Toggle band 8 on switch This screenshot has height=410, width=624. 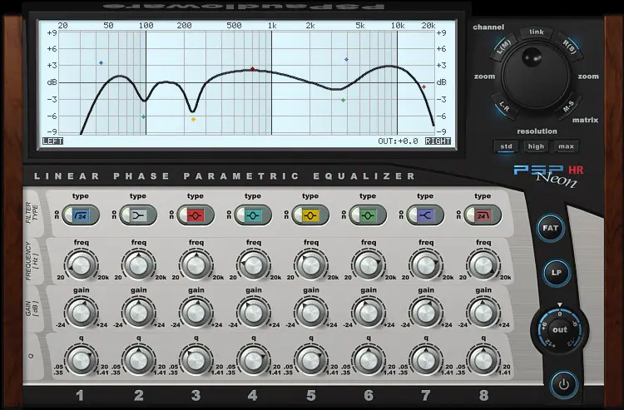[x=469, y=215]
